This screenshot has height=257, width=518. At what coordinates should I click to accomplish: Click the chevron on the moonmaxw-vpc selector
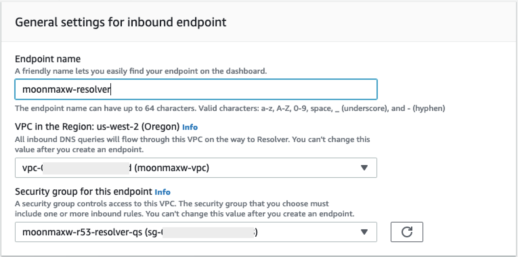[364, 168]
